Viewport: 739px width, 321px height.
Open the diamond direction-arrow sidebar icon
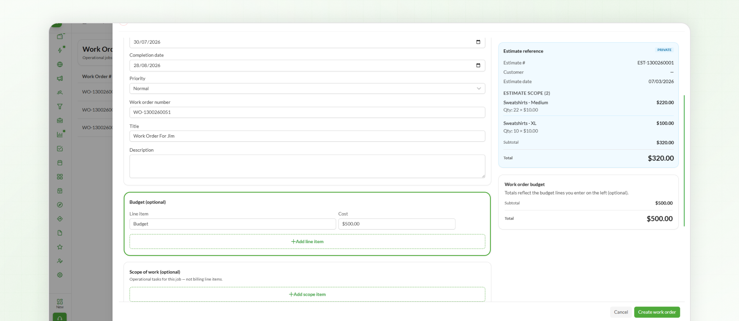pos(60,219)
